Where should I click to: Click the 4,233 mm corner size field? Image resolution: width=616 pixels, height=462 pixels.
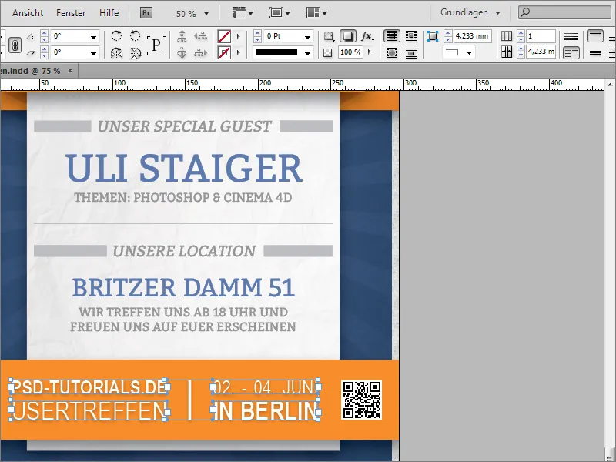[x=473, y=36]
